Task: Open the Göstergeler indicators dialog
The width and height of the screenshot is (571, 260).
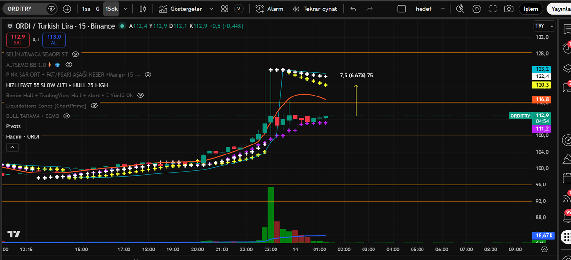Action: pyautogui.click(x=181, y=9)
